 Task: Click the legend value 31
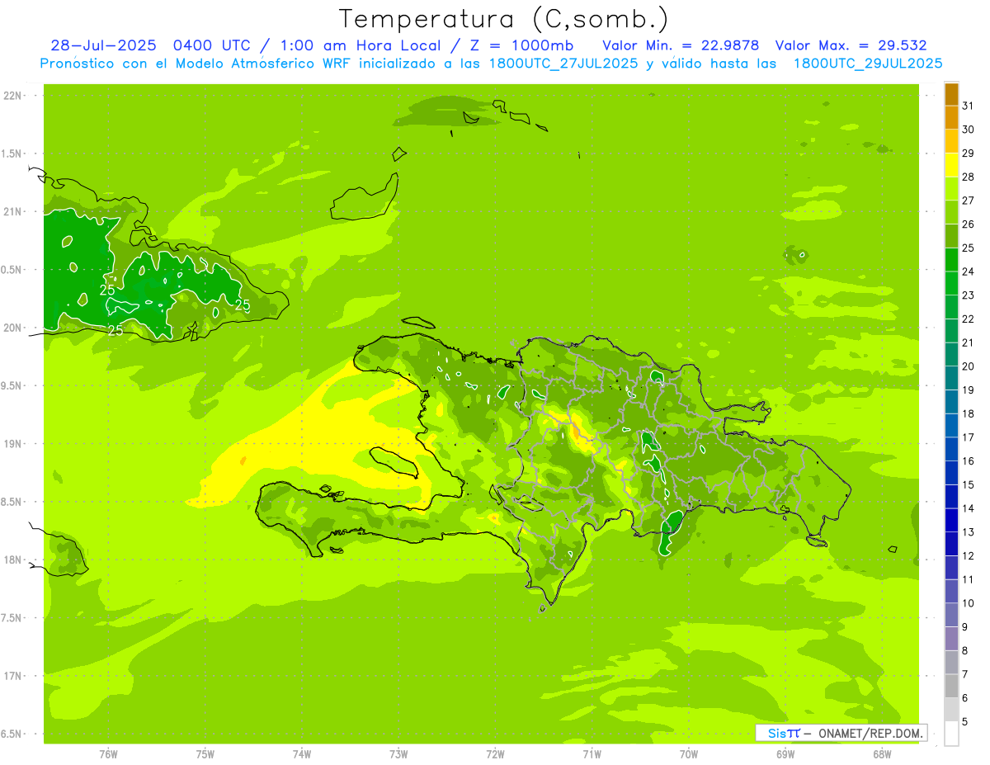click(968, 106)
